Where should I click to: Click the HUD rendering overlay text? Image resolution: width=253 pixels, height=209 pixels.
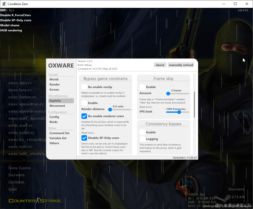[11, 30]
